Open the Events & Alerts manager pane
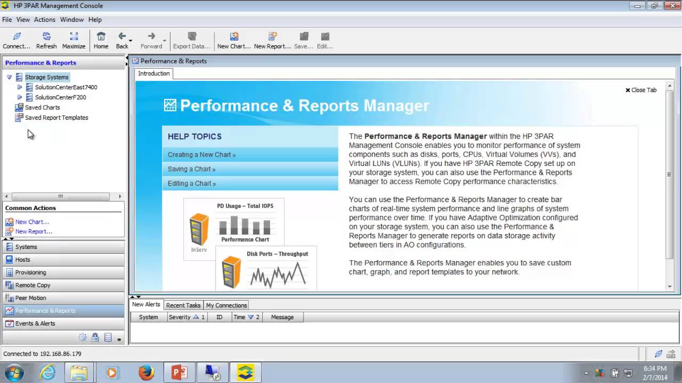682x383 pixels. [63, 323]
